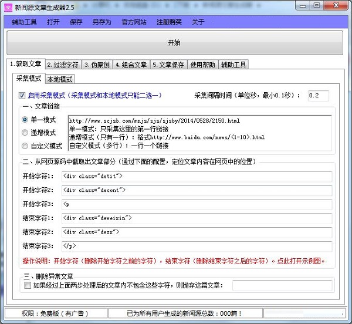
Task: Open the 3.伪原创 tab
Action: pyautogui.click(x=97, y=65)
